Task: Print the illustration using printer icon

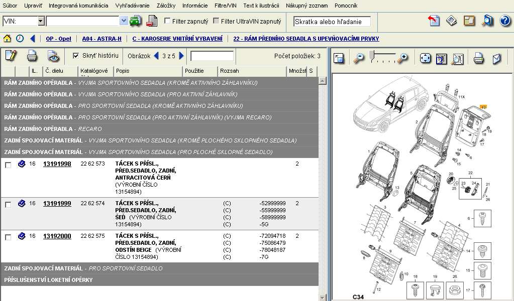Action: (478, 58)
